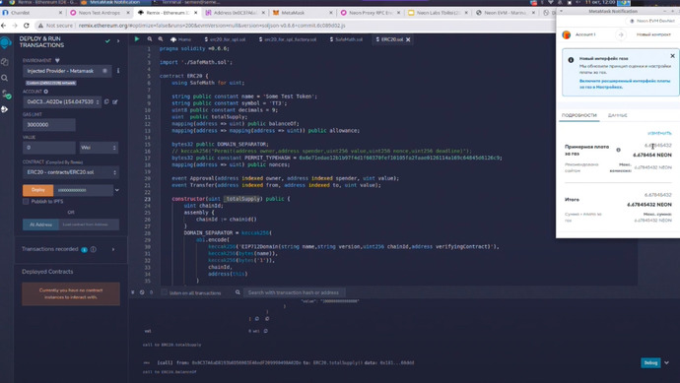
Task: Toggle Listen on all transactions checkbox
Action: [164, 292]
